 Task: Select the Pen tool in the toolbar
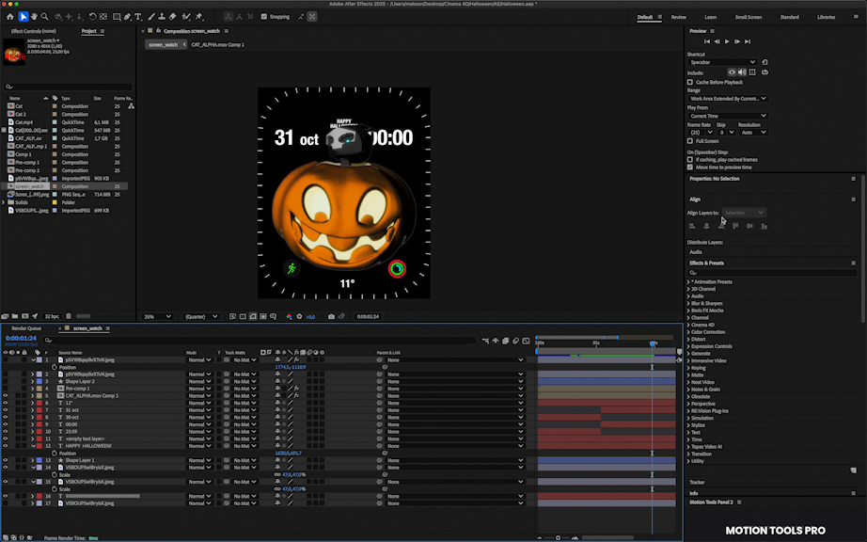(127, 16)
